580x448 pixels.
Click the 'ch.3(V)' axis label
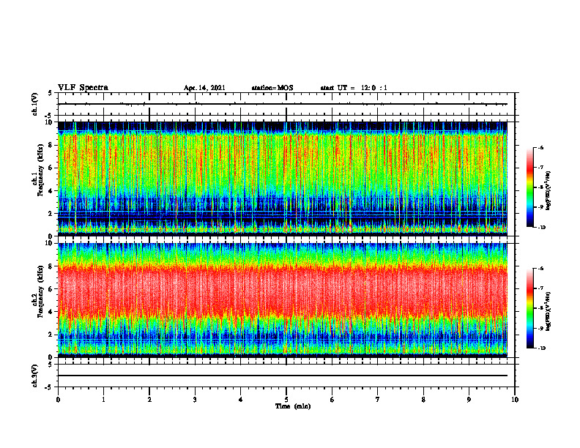pyautogui.click(x=35, y=376)
